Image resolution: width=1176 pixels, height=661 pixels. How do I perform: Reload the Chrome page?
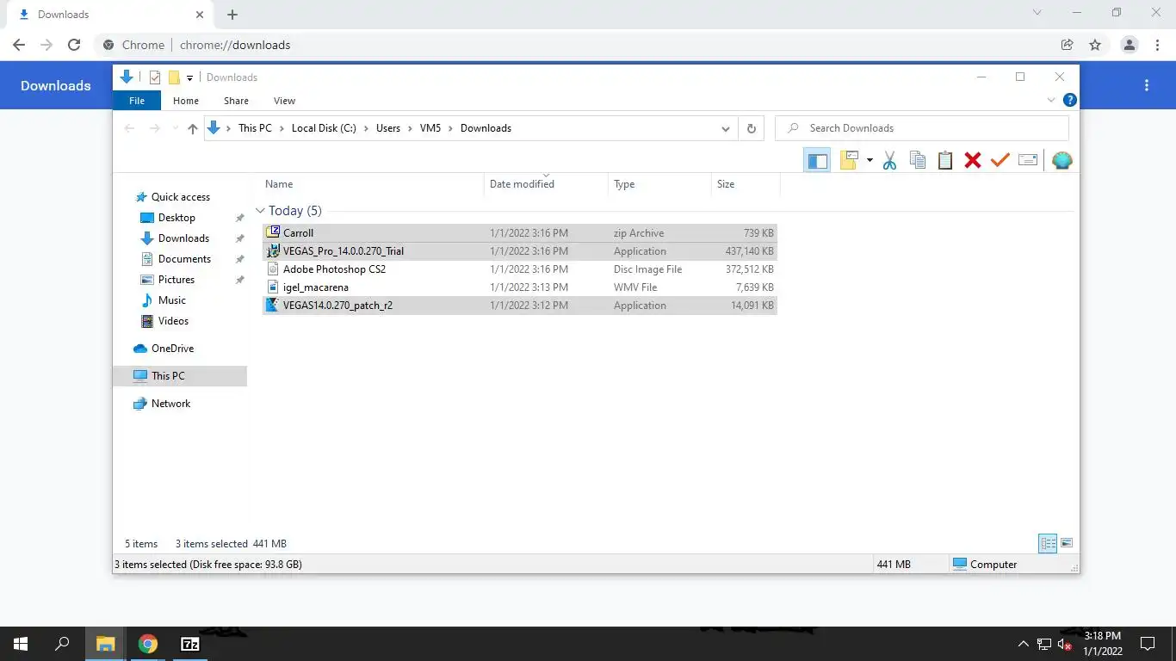tap(74, 45)
